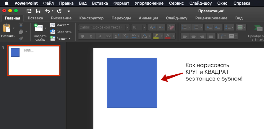The width and height of the screenshot is (264, 129).
Task: Center the text alignment
Action: 194,36
